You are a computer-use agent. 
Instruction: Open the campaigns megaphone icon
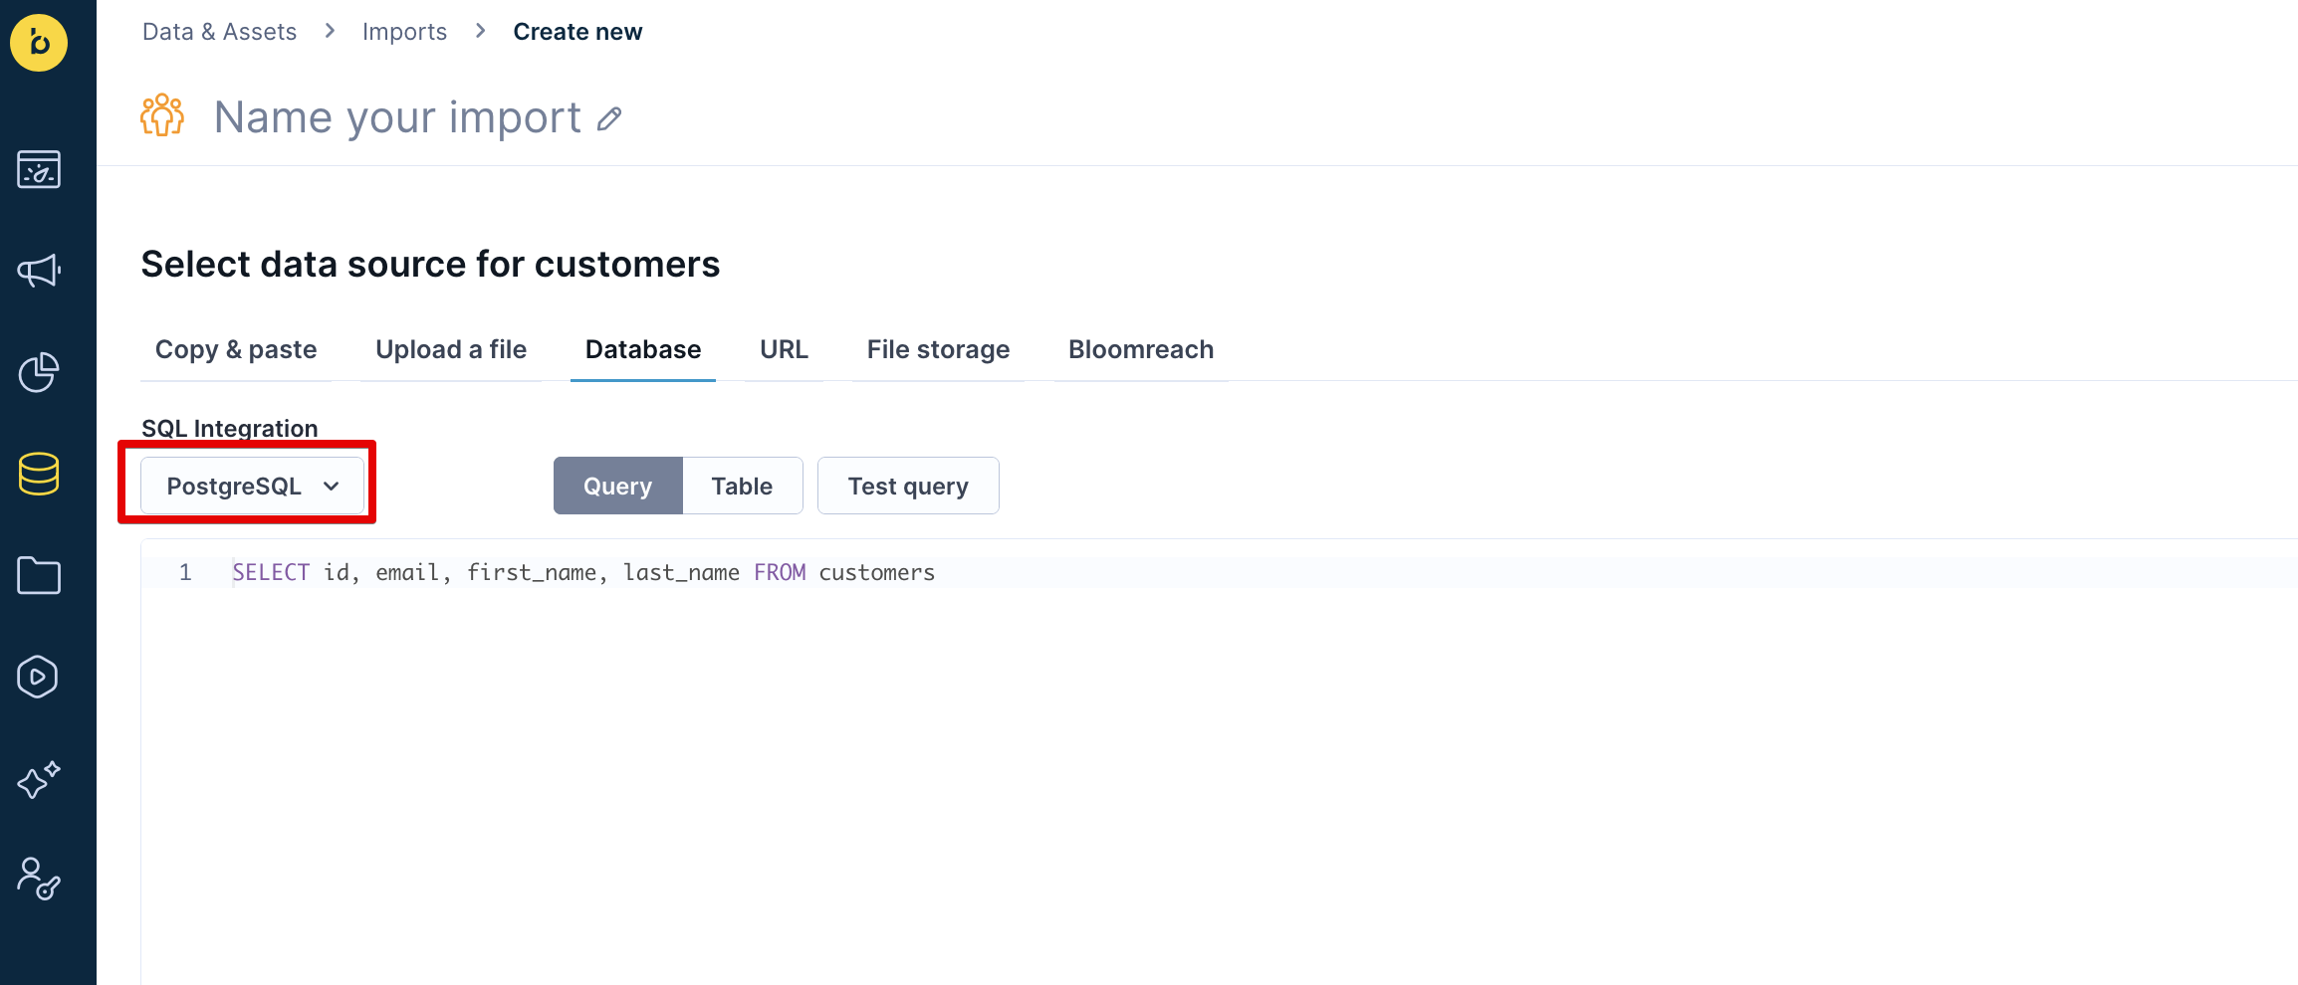39,271
